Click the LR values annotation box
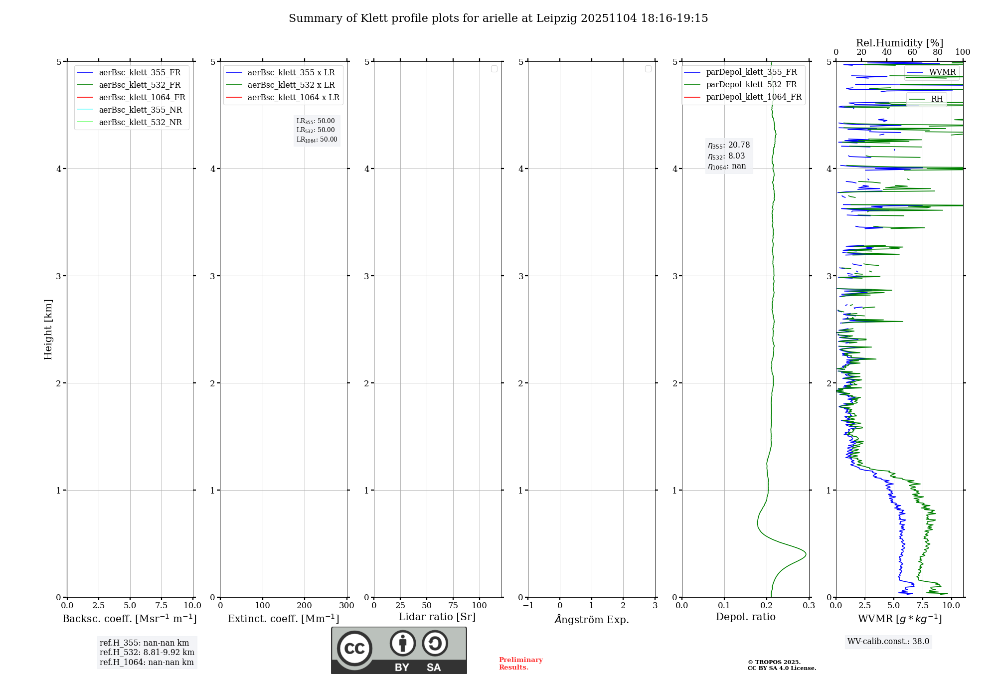The width and height of the screenshot is (997, 678). (x=317, y=130)
